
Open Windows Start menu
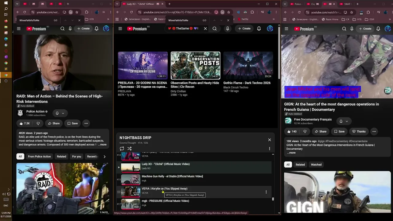(x=6, y=2)
